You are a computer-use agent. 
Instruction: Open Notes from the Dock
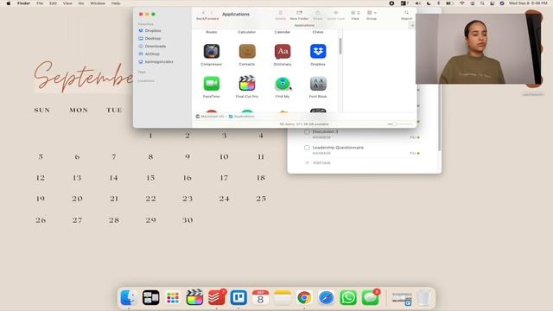click(283, 298)
